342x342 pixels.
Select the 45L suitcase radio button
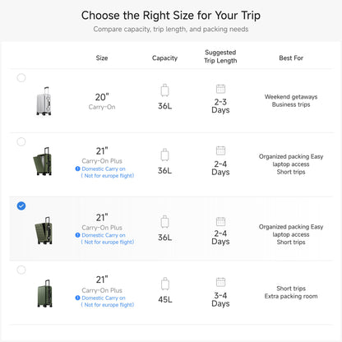tap(21, 270)
